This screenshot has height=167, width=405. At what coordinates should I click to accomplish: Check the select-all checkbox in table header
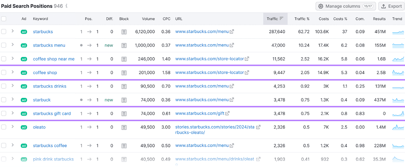click(4, 19)
